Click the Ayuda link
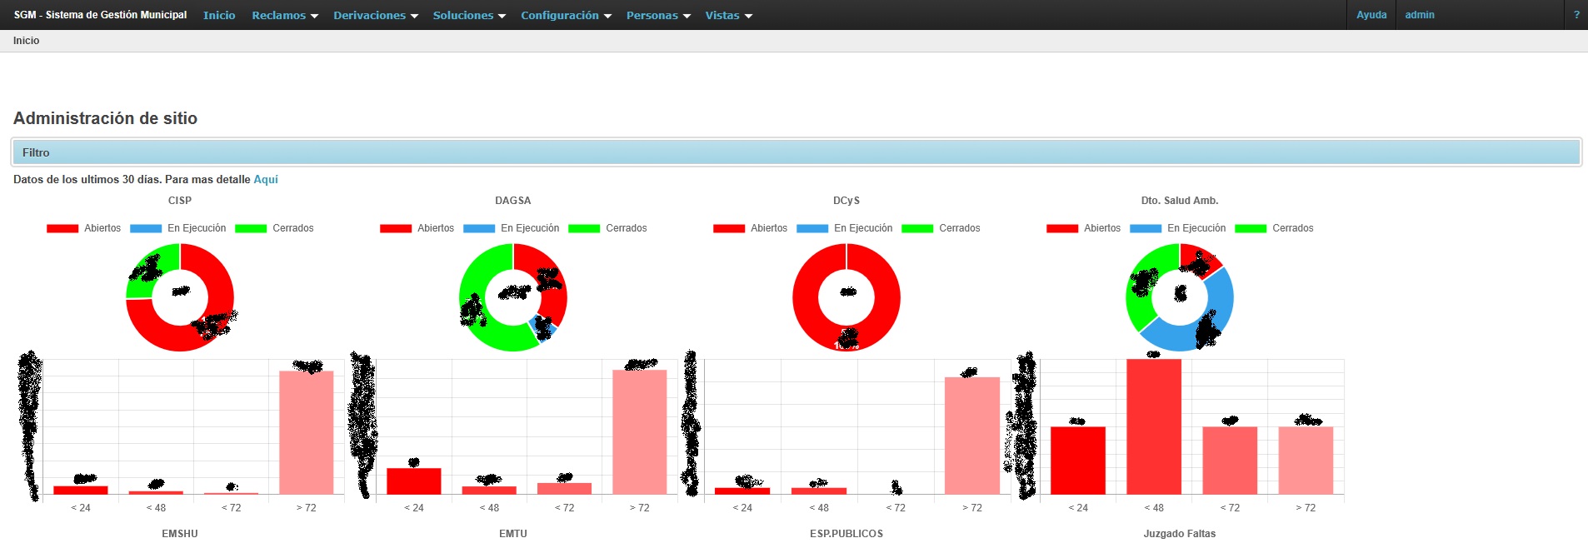 1371,15
